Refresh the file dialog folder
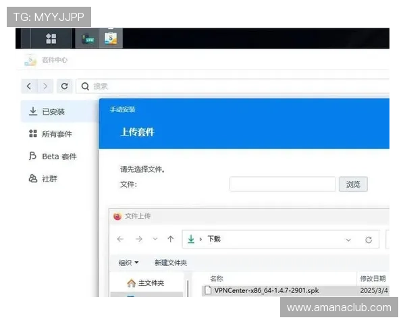 (x=369, y=240)
